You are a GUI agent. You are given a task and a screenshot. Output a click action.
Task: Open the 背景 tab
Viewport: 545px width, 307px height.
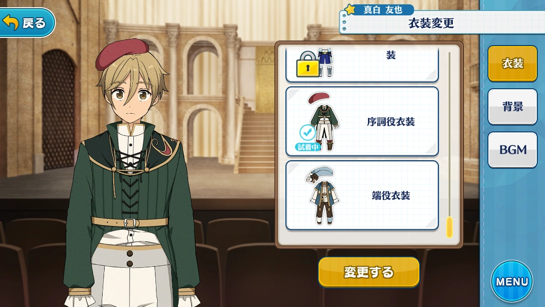[512, 107]
